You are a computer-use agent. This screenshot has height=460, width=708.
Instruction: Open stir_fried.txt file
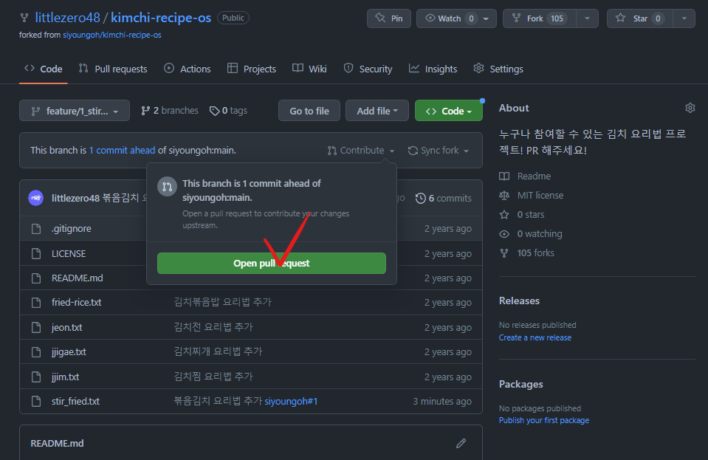click(x=75, y=402)
